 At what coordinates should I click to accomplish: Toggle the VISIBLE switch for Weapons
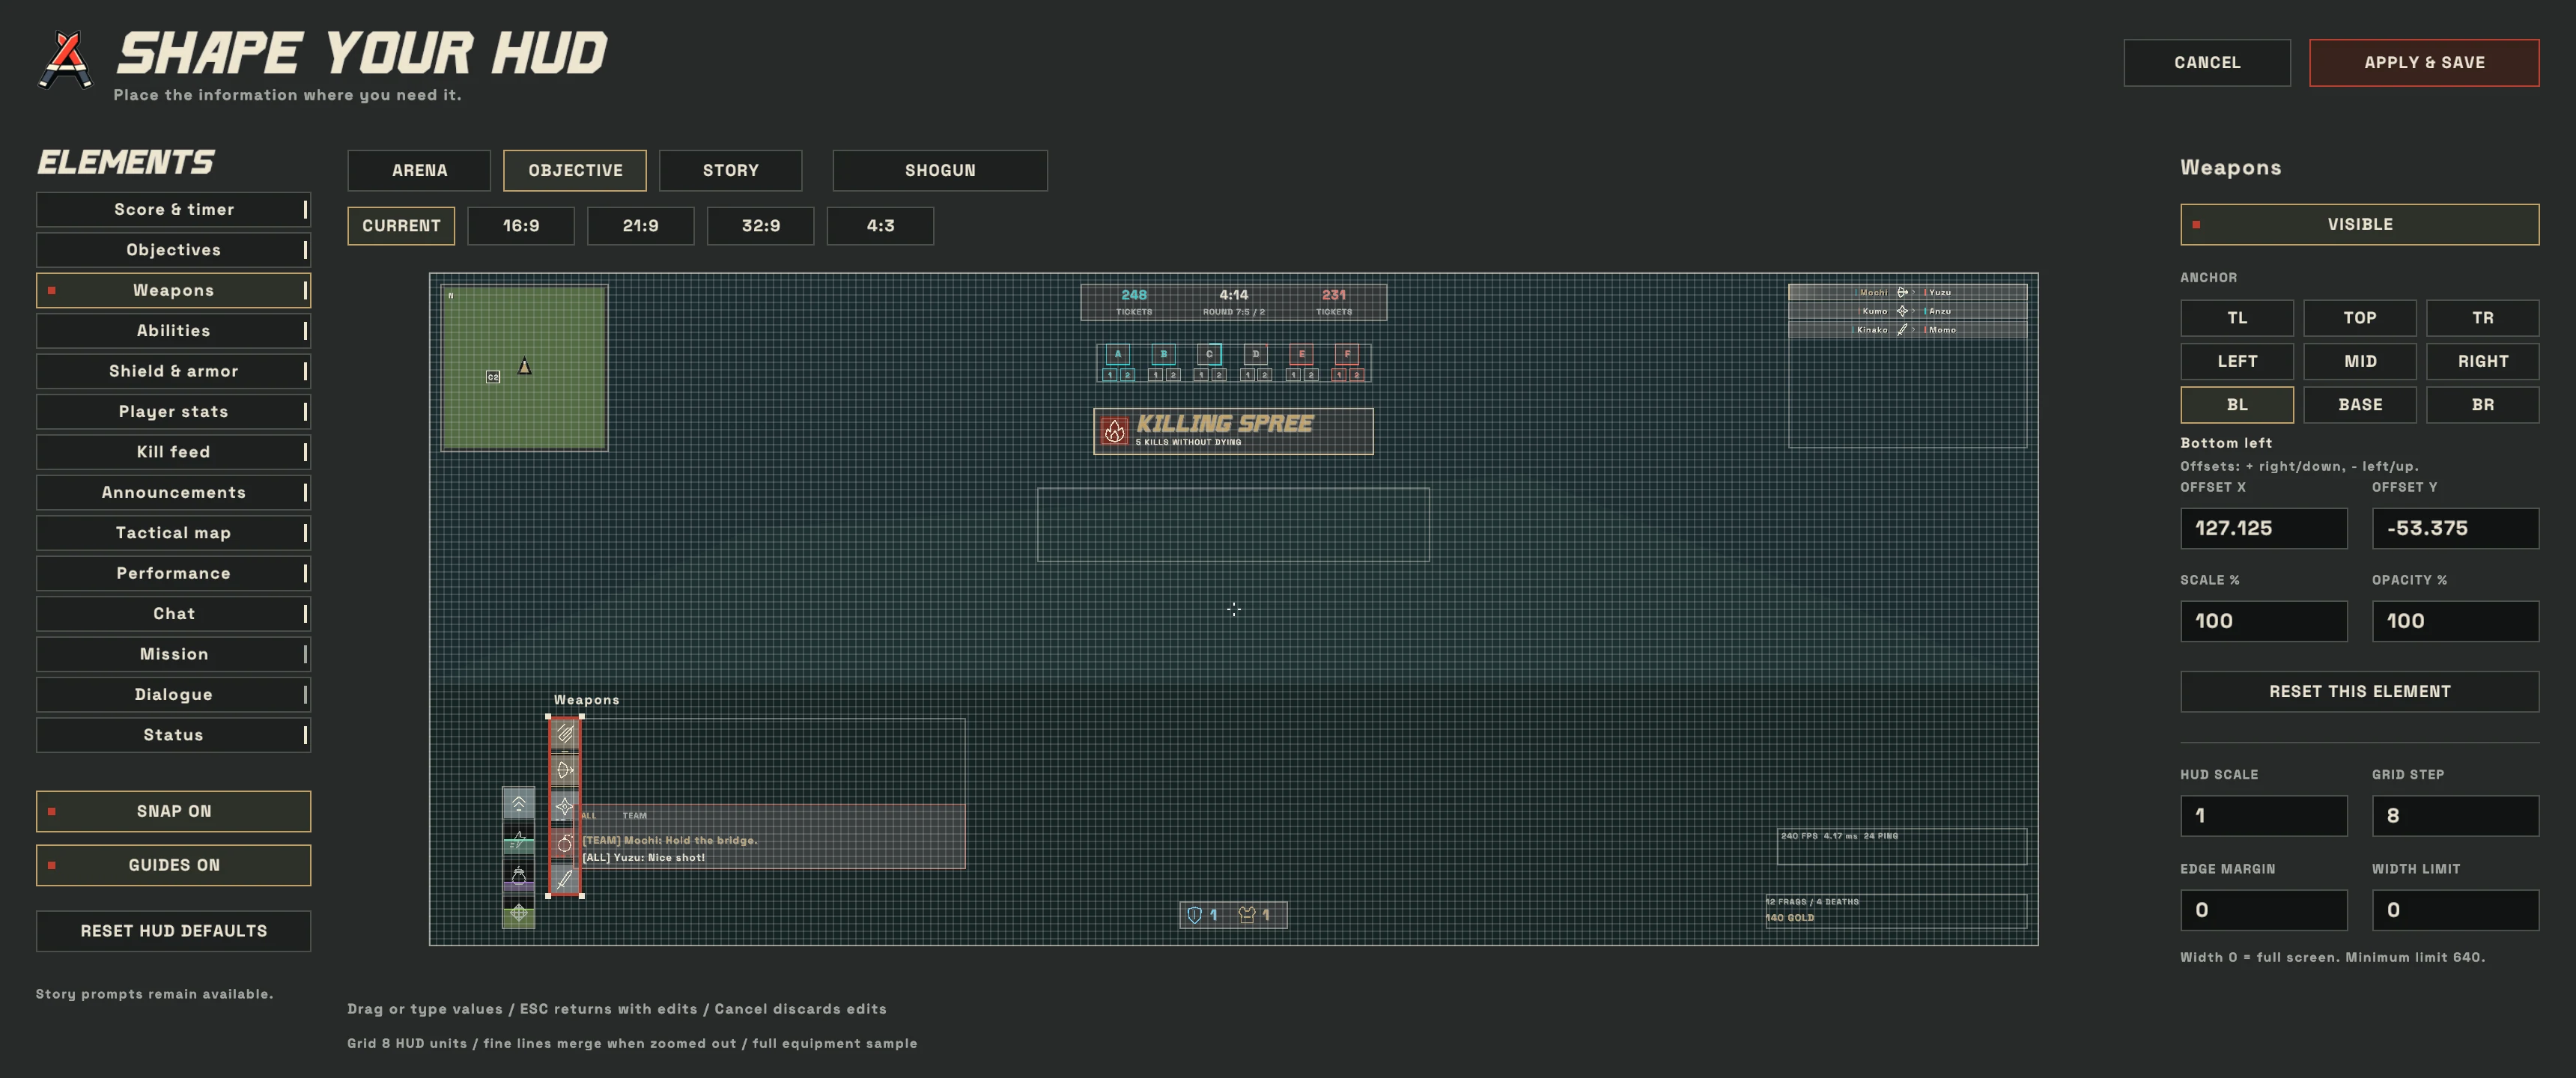click(x=2359, y=224)
